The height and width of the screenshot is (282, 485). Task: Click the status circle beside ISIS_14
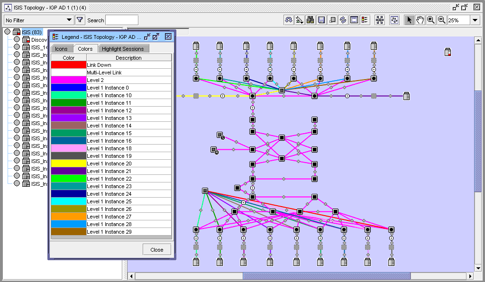point(17,47)
